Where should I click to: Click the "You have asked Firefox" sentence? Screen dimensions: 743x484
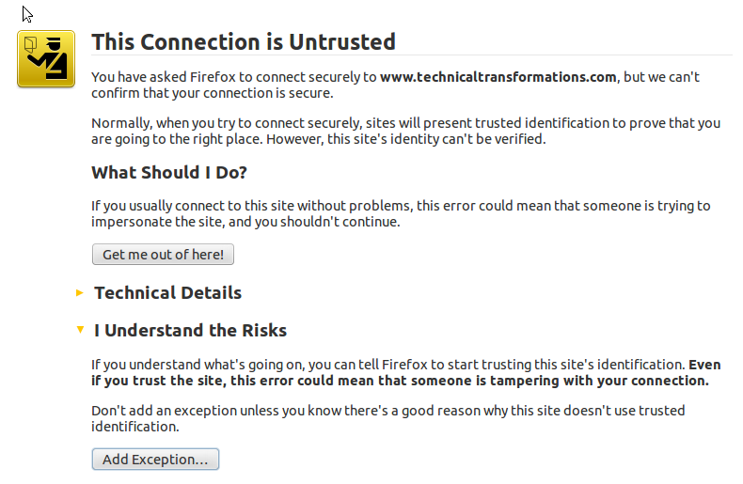click(234, 77)
